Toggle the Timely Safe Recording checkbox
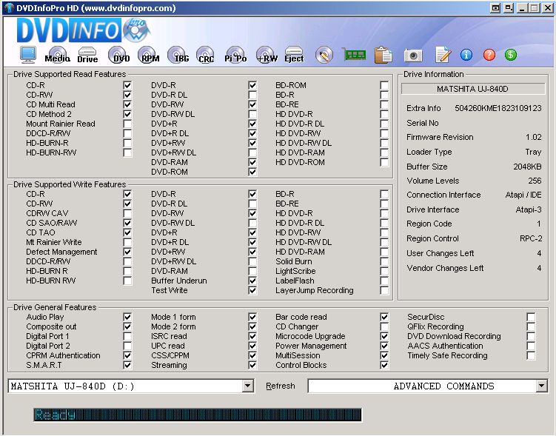Viewport: 556px width, 436px height. tap(531, 355)
